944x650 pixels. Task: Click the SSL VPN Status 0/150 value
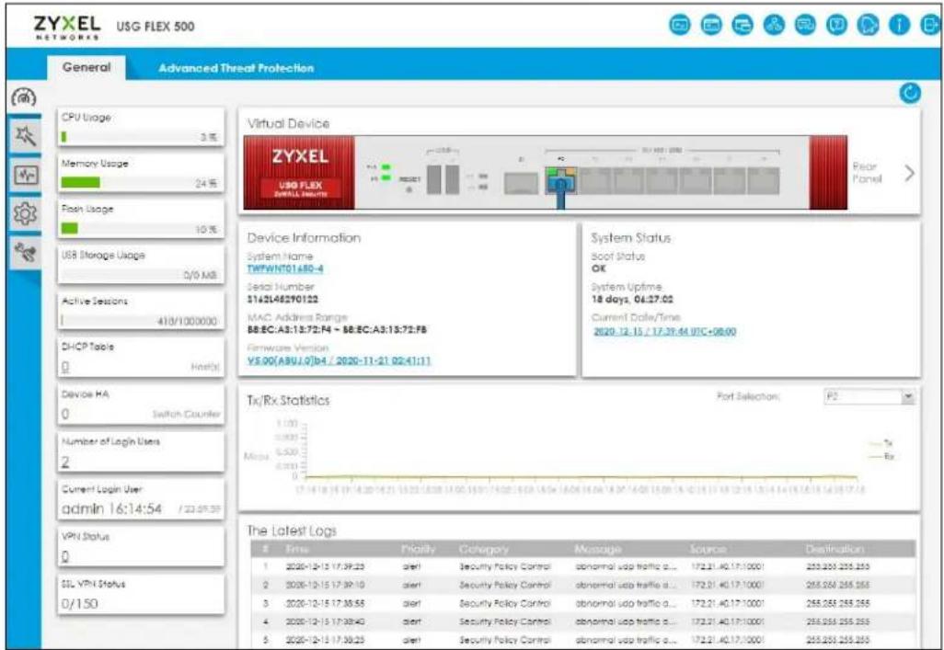tap(79, 603)
